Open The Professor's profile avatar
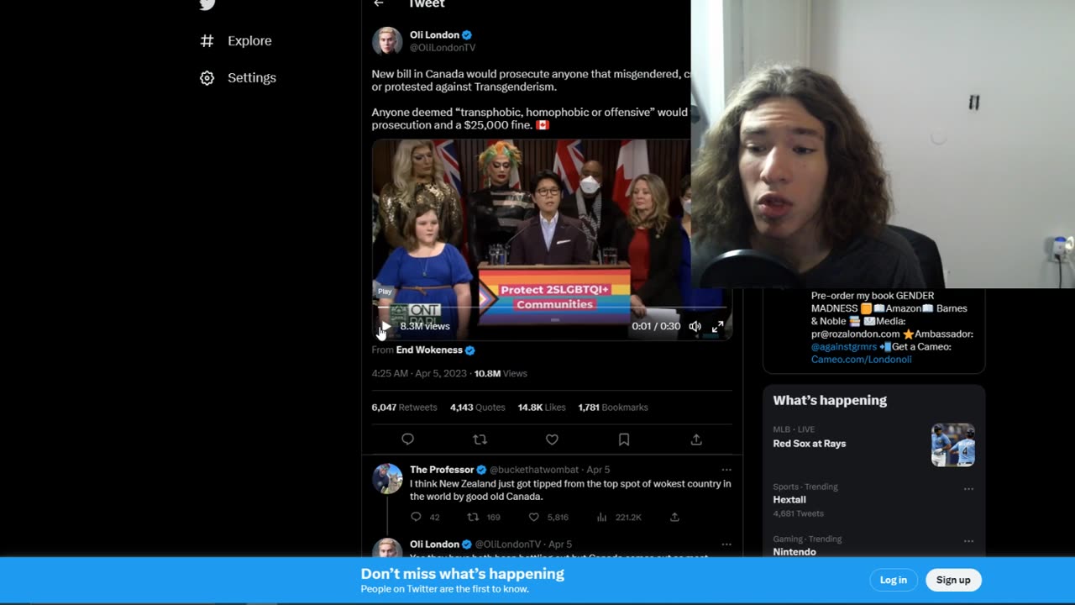Image resolution: width=1075 pixels, height=605 pixels. tap(387, 478)
